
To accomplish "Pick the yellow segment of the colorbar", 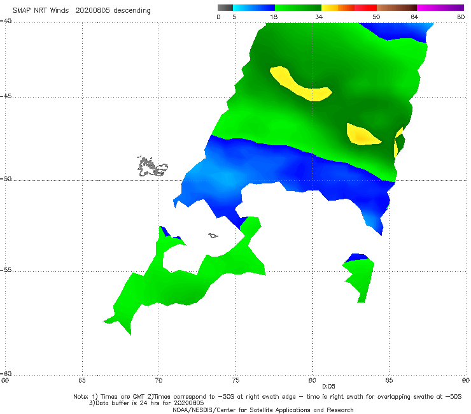I will [x=330, y=8].
